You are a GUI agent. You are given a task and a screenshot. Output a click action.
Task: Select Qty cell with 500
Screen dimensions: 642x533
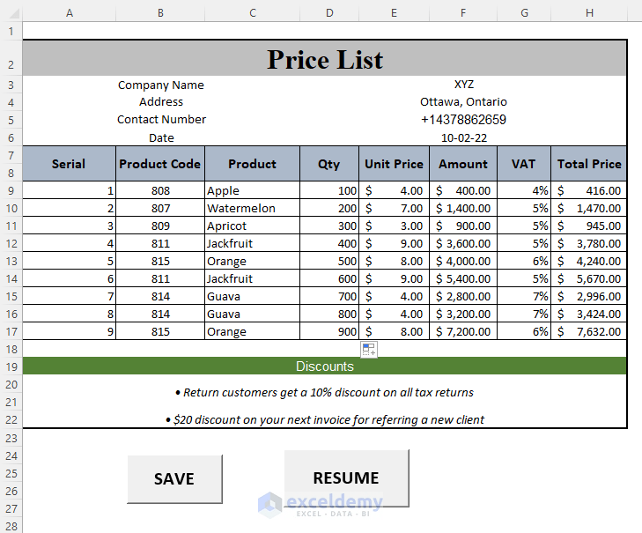click(329, 261)
